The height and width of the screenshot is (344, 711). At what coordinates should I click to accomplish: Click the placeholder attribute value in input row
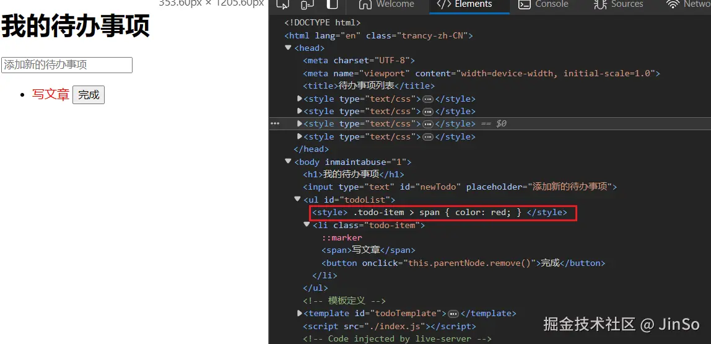570,187
